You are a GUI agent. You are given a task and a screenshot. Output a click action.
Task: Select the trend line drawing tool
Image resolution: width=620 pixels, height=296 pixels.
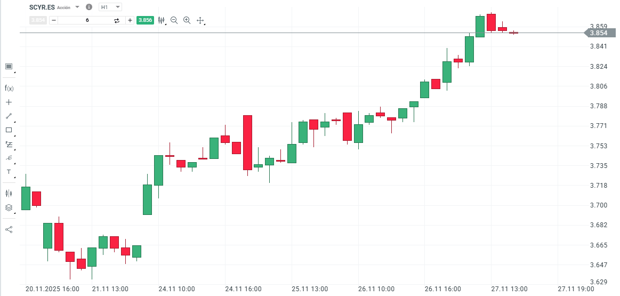coord(9,116)
